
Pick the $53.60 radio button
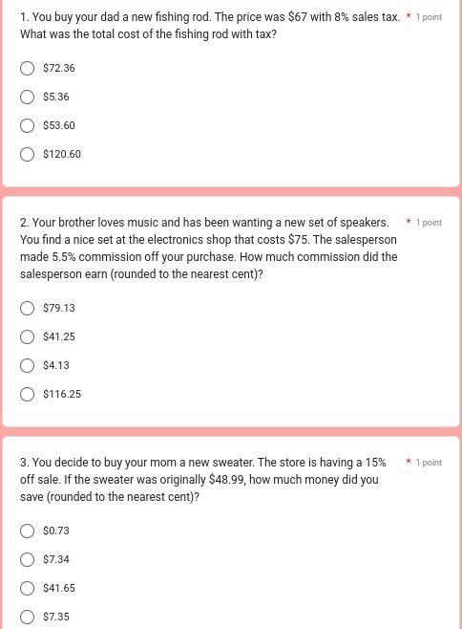click(27, 125)
